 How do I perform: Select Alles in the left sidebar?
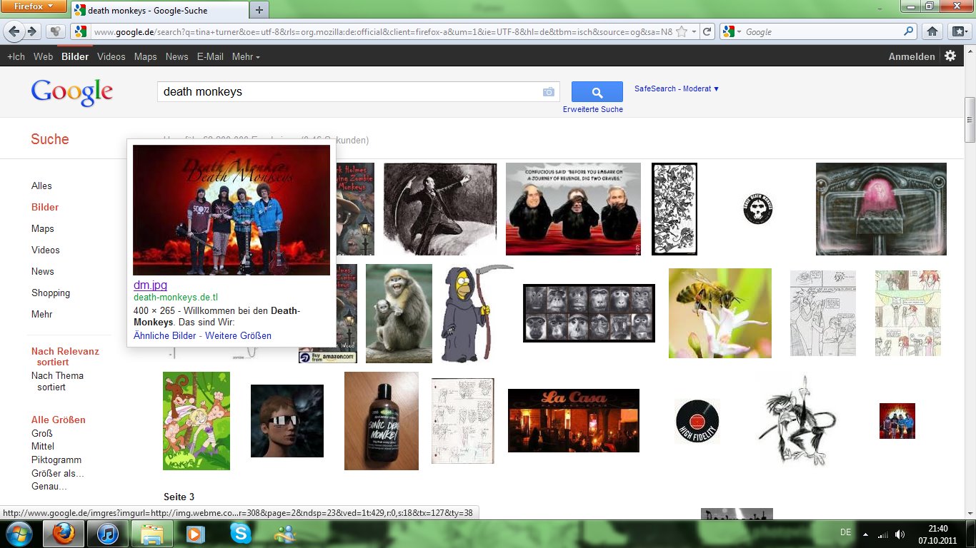[x=41, y=186]
